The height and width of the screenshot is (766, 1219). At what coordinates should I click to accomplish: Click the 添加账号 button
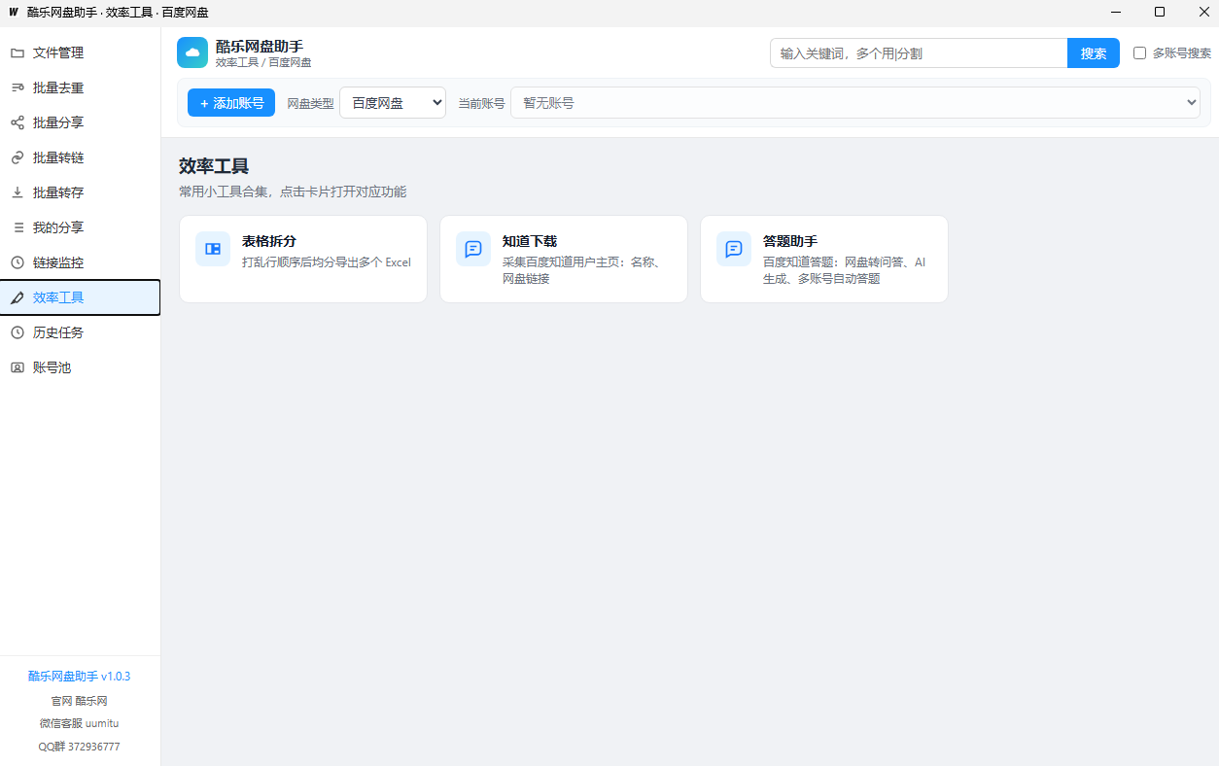coord(231,103)
